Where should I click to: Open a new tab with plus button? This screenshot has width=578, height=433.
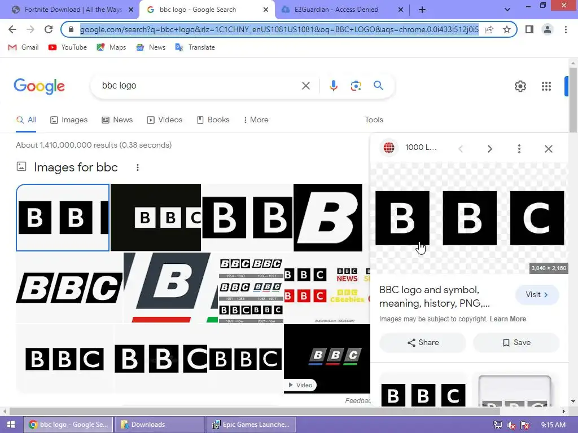tap(422, 10)
